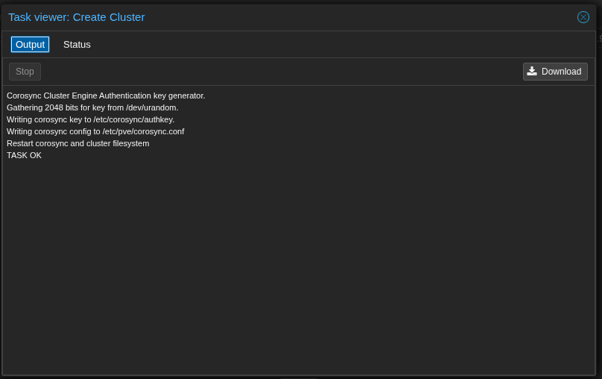The width and height of the screenshot is (602, 379).
Task: Click the 'Task viewer: Create Cluster' title
Action: pyautogui.click(x=77, y=17)
